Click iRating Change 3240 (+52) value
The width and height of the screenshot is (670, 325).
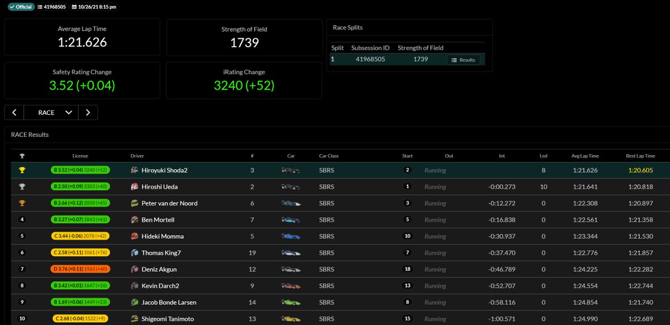point(244,85)
